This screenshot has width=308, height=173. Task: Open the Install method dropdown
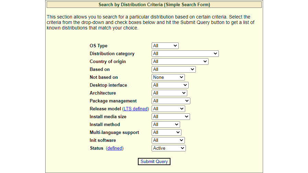click(x=166, y=125)
